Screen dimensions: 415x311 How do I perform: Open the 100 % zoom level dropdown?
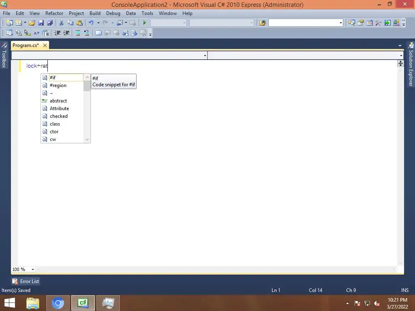[33, 269]
